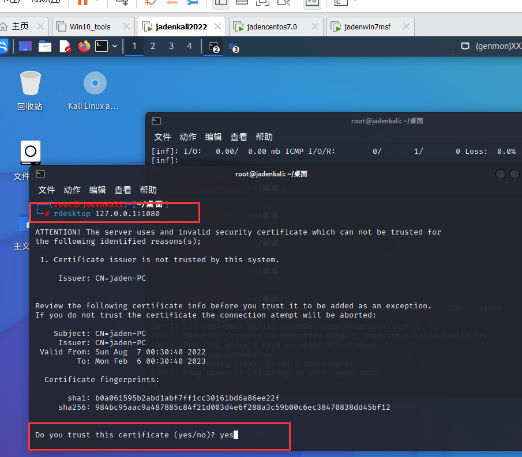Image resolution: width=522 pixels, height=457 pixels.
Task: Launch the text editor panel icon
Action: (x=65, y=46)
